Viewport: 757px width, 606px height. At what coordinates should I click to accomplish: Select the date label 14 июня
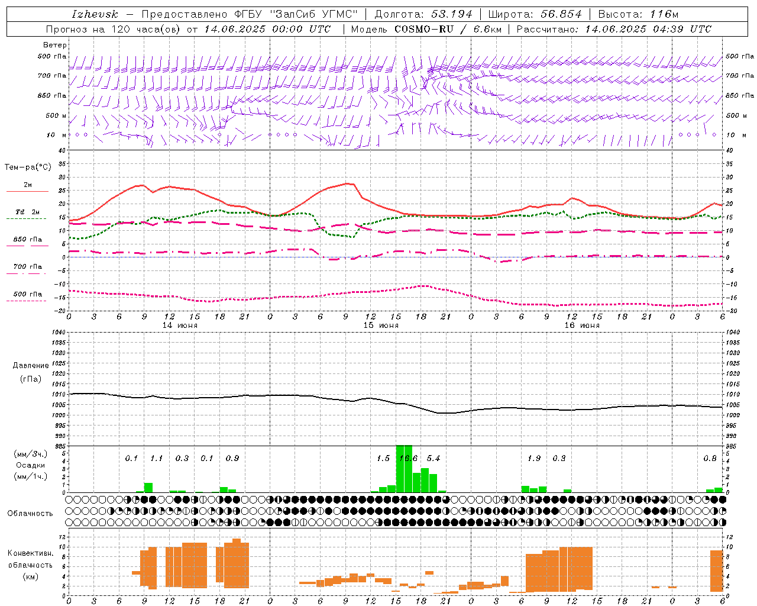pyautogui.click(x=180, y=325)
